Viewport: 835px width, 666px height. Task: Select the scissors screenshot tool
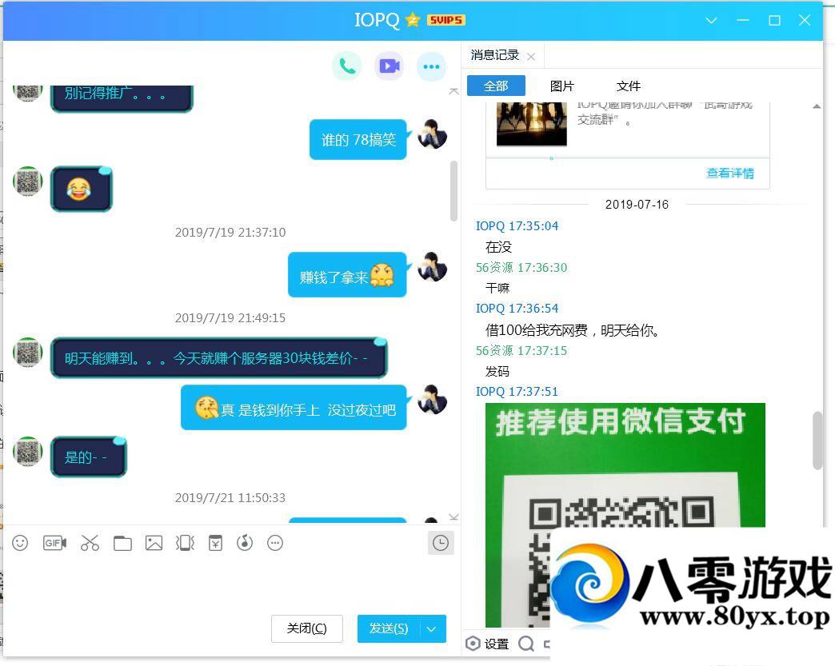[x=90, y=543]
